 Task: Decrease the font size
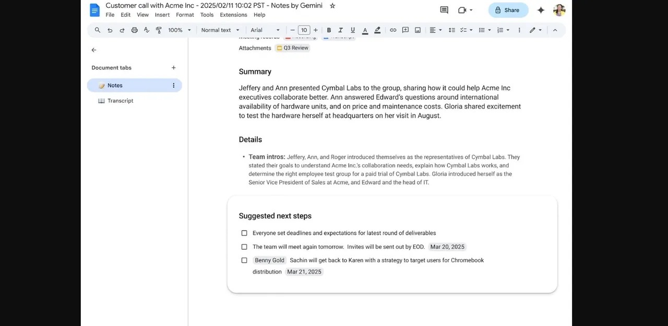click(292, 30)
